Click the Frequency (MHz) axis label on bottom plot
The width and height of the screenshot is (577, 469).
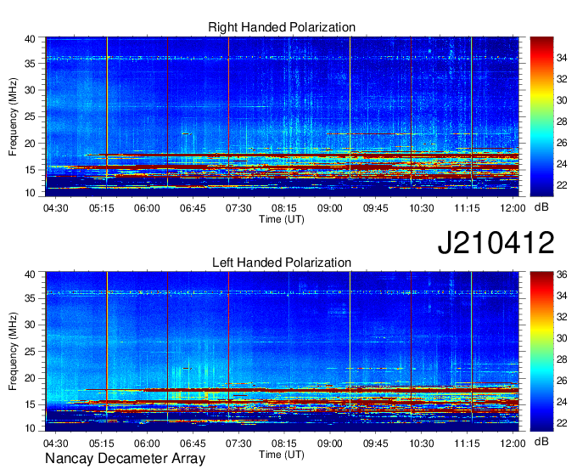[13, 352]
